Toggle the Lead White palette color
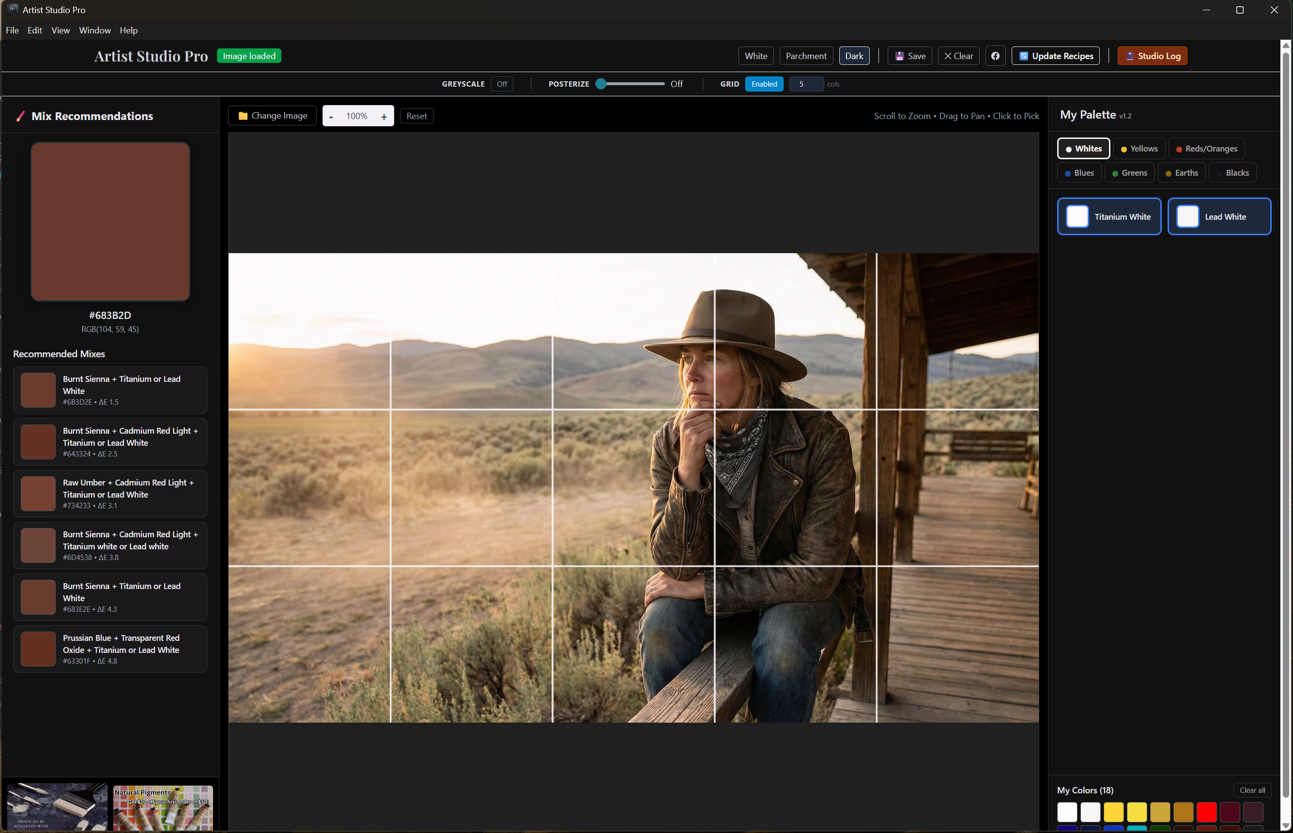 coord(1219,216)
